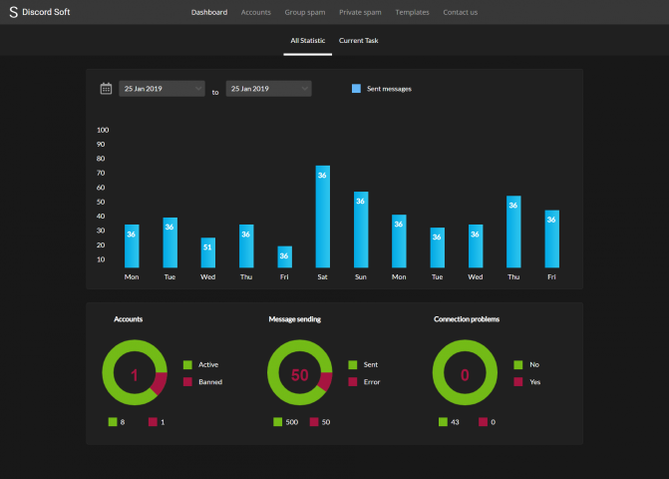This screenshot has height=479, width=669.
Task: Click the Error legend label
Action: click(372, 382)
